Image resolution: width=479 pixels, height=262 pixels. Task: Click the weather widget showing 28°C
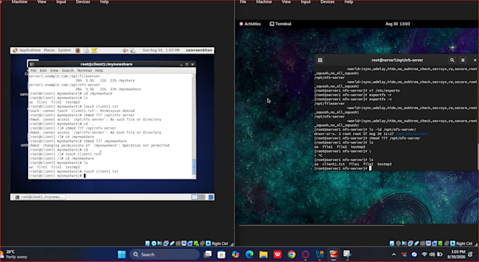click(x=14, y=254)
